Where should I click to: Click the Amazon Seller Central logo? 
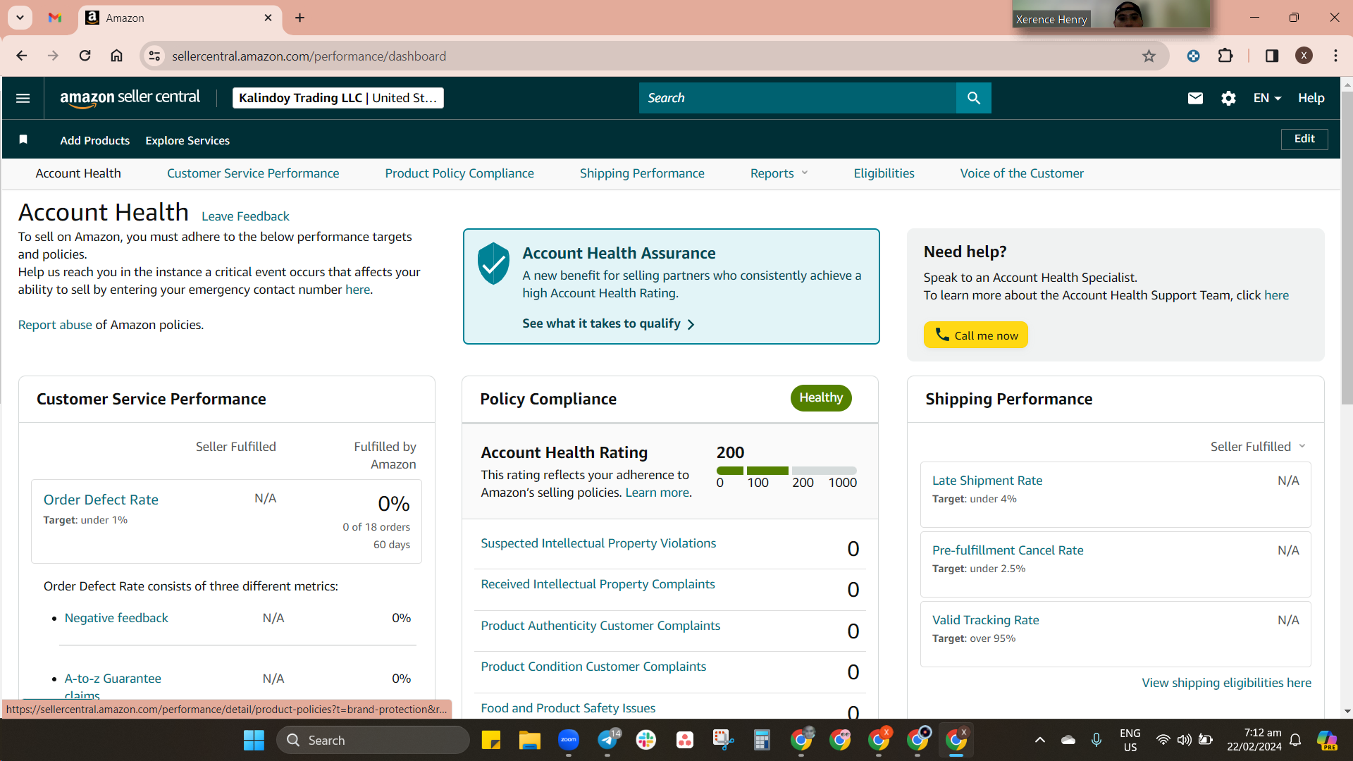(130, 99)
